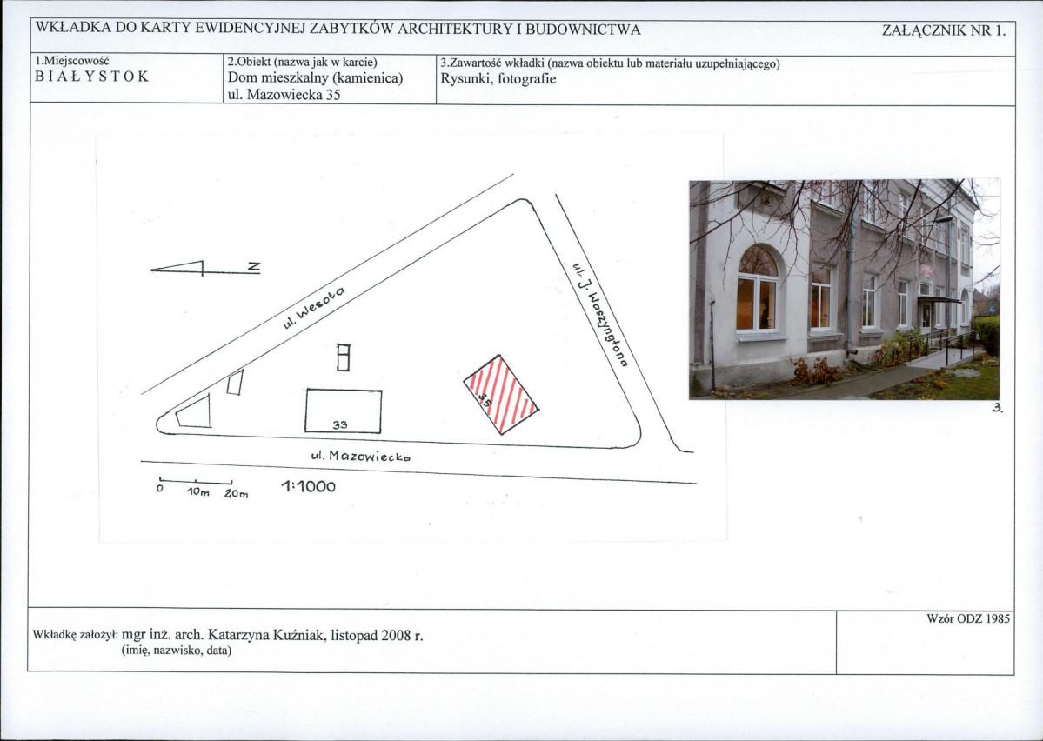
Task: Click the scale bar with 10m and 20m marks
Action: (195, 481)
